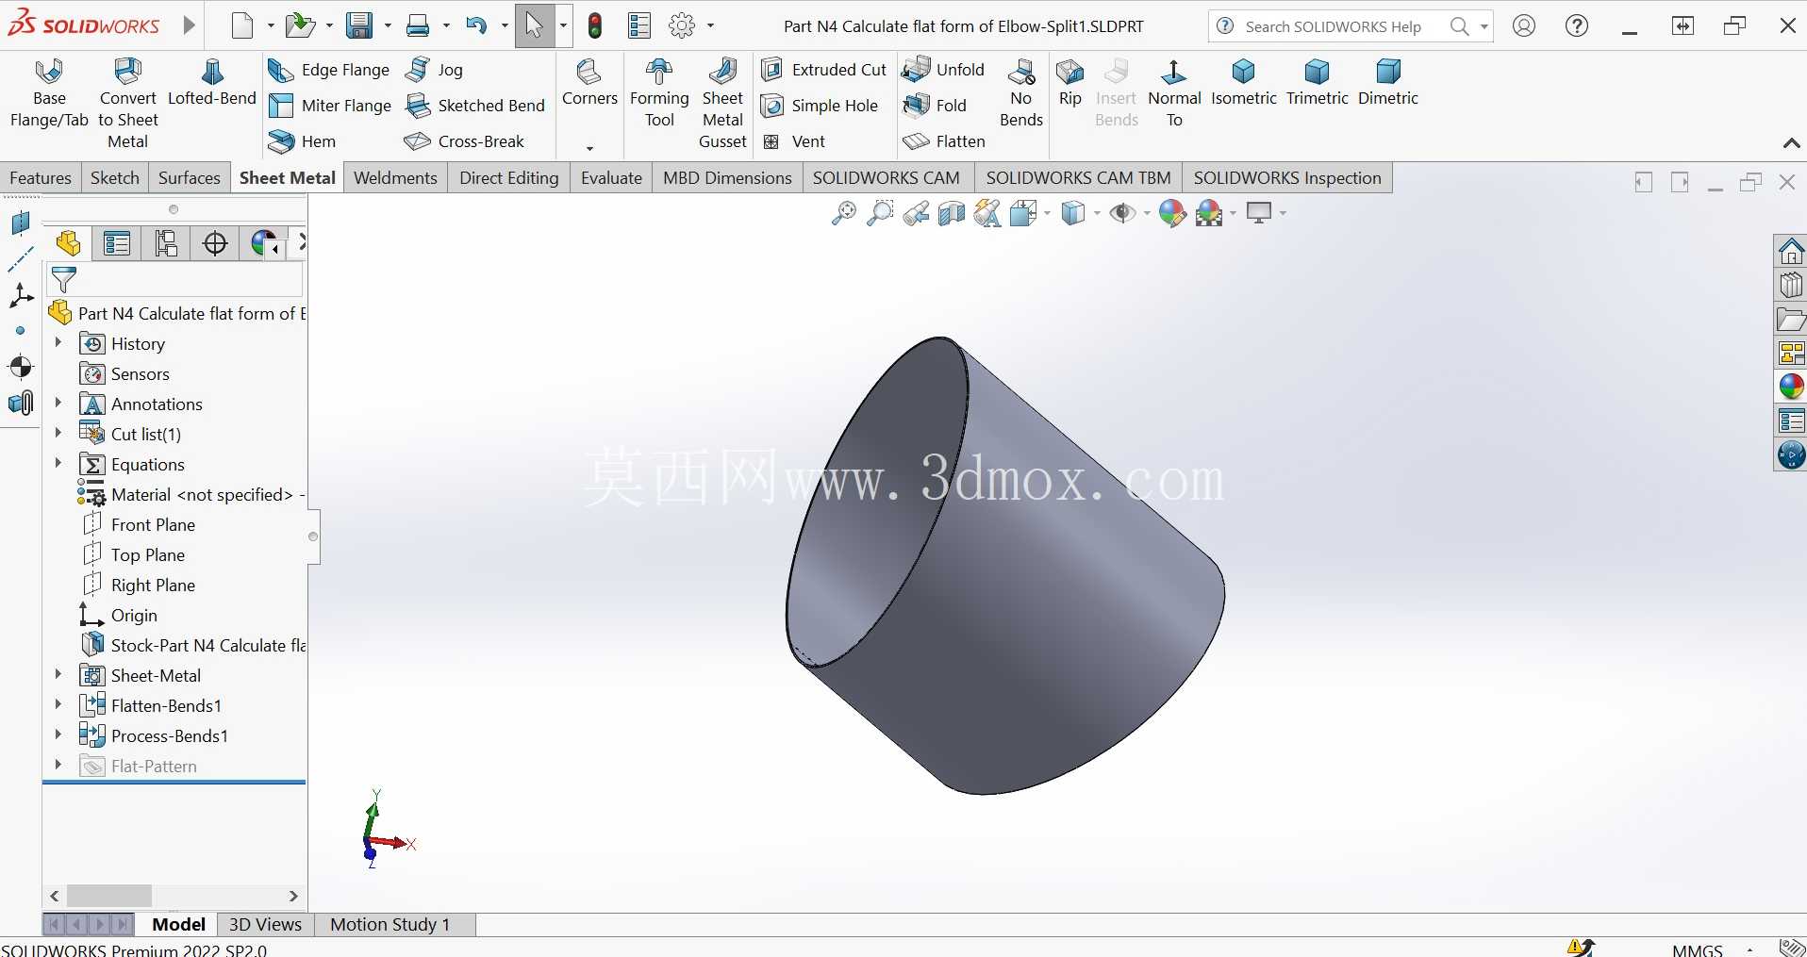The image size is (1807, 957).
Task: Toggle the Section View icon
Action: tap(952, 214)
